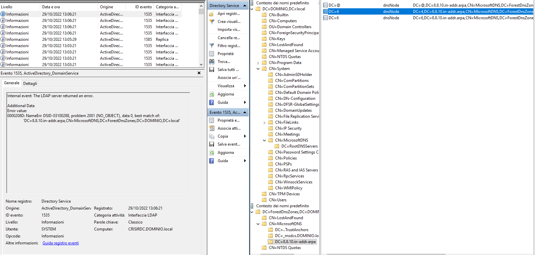Click the first Contesto dei nomi predefinito server icon
This screenshot has height=255, width=535.
(x=252, y=3)
